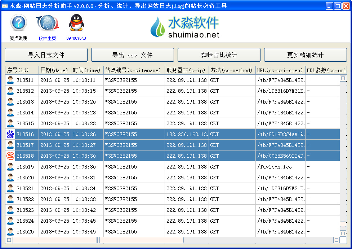Open the 疑点说明 help icon

tap(19, 22)
